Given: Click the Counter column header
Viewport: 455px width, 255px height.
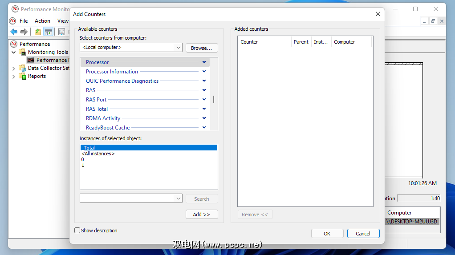Looking at the screenshot, I should 264,42.
